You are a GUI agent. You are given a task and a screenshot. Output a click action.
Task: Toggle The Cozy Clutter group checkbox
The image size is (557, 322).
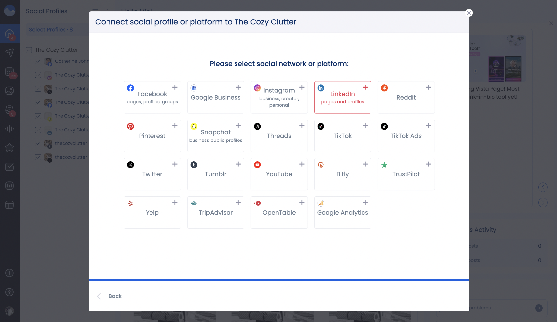29,50
